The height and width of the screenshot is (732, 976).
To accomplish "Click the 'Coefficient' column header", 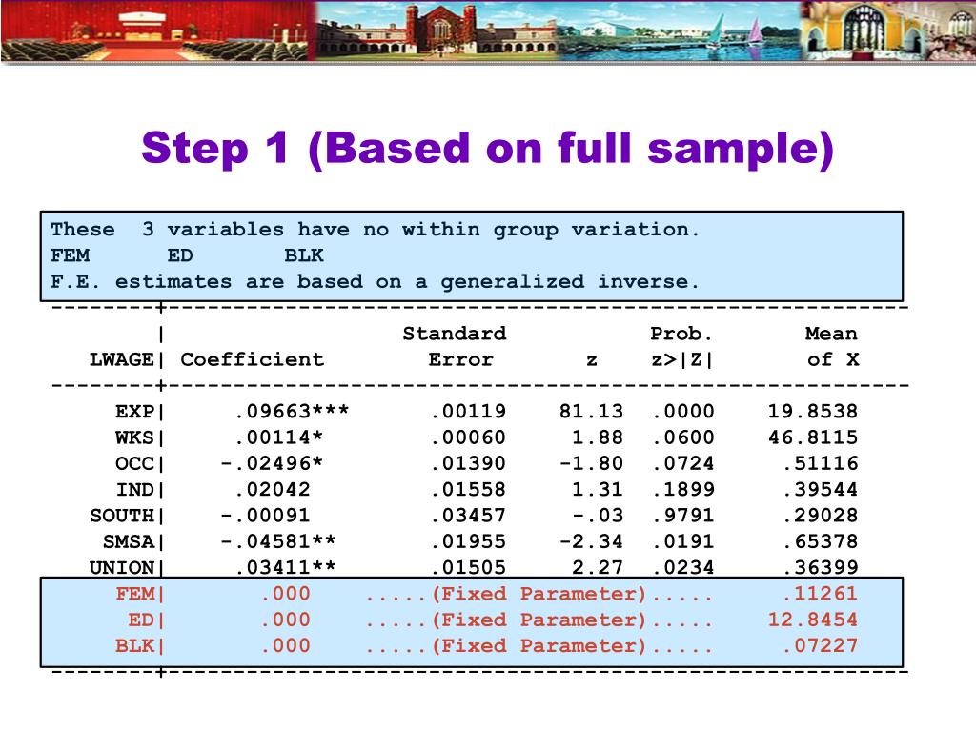I will point(252,359).
